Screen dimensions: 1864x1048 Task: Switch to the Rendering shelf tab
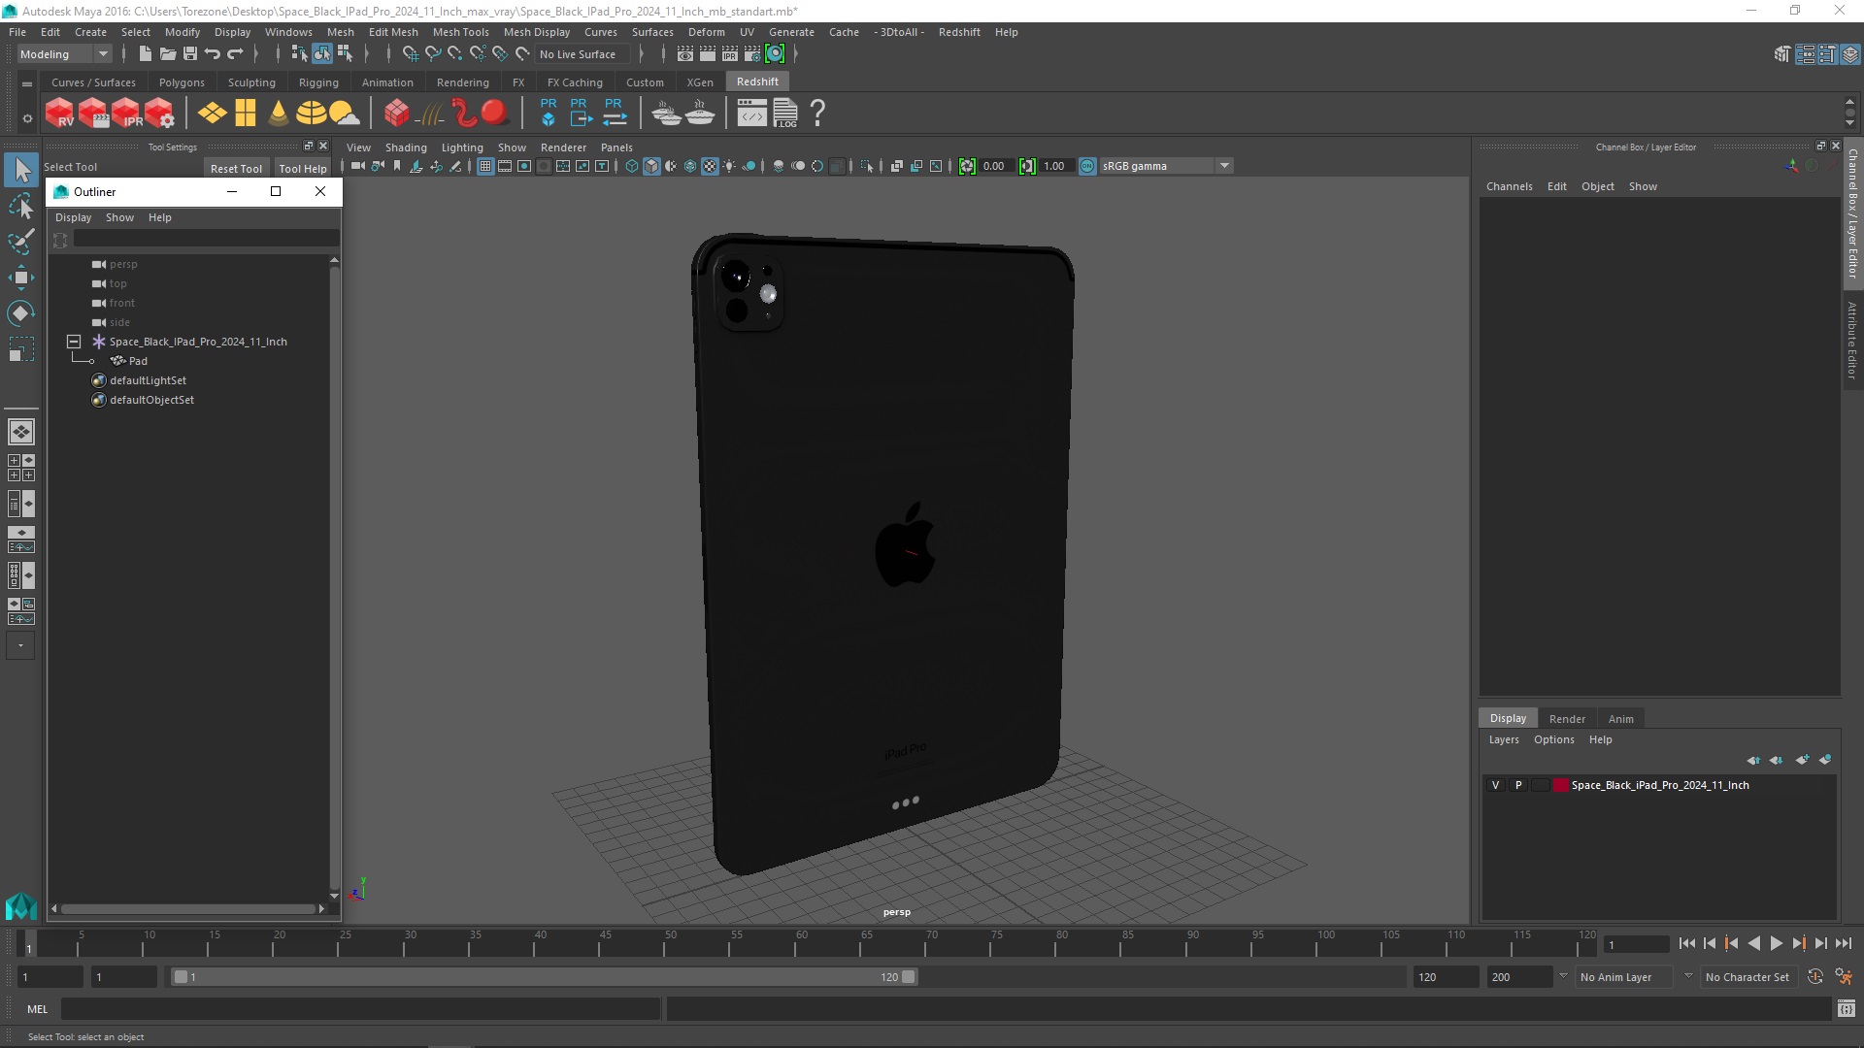point(462,82)
